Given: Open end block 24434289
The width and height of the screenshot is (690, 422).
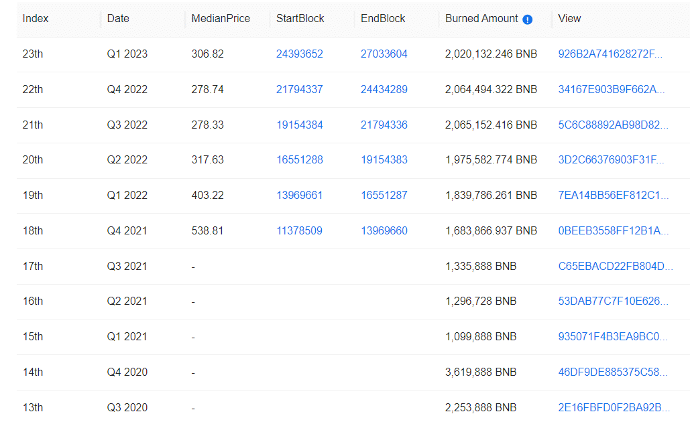Looking at the screenshot, I should [x=384, y=90].
